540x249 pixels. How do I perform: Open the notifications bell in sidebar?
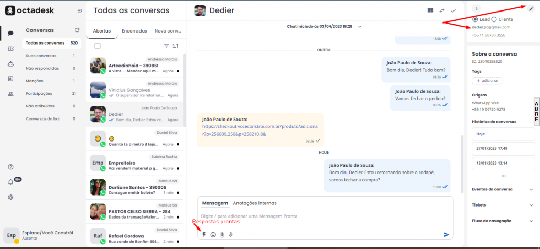10,182
